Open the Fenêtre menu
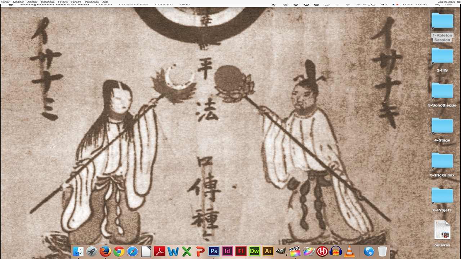The image size is (461, 259). click(76, 2)
